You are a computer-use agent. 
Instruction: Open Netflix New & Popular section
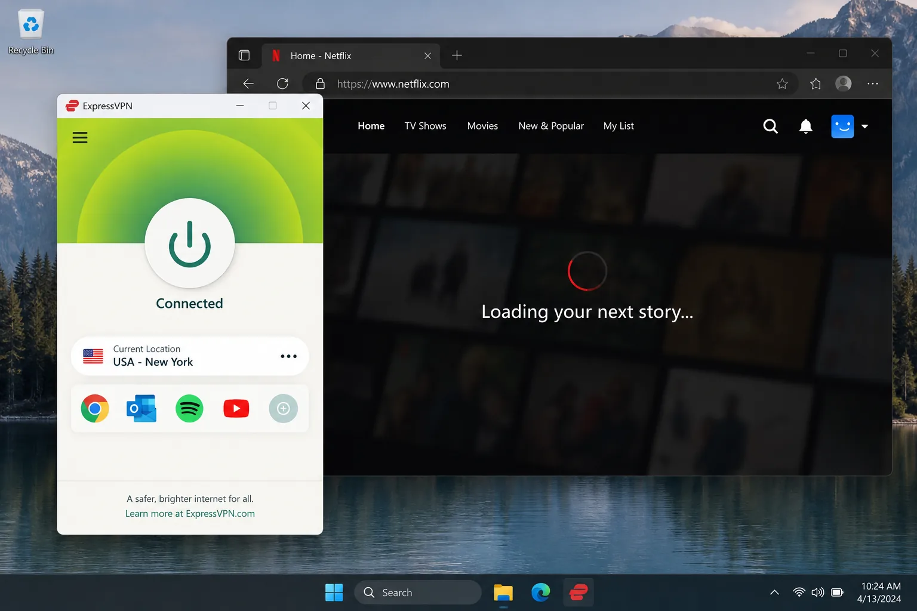tap(551, 126)
